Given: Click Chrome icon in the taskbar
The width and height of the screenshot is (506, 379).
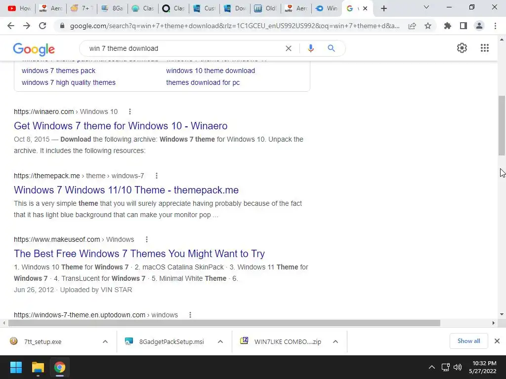Looking at the screenshot, I should 59,367.
